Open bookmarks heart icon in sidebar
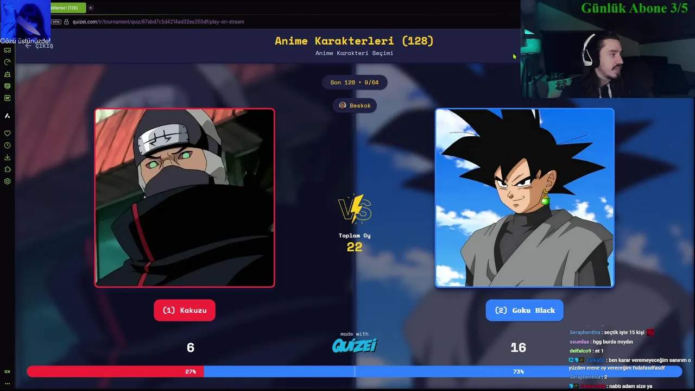Screen dimensions: 695x391 tap(8, 133)
